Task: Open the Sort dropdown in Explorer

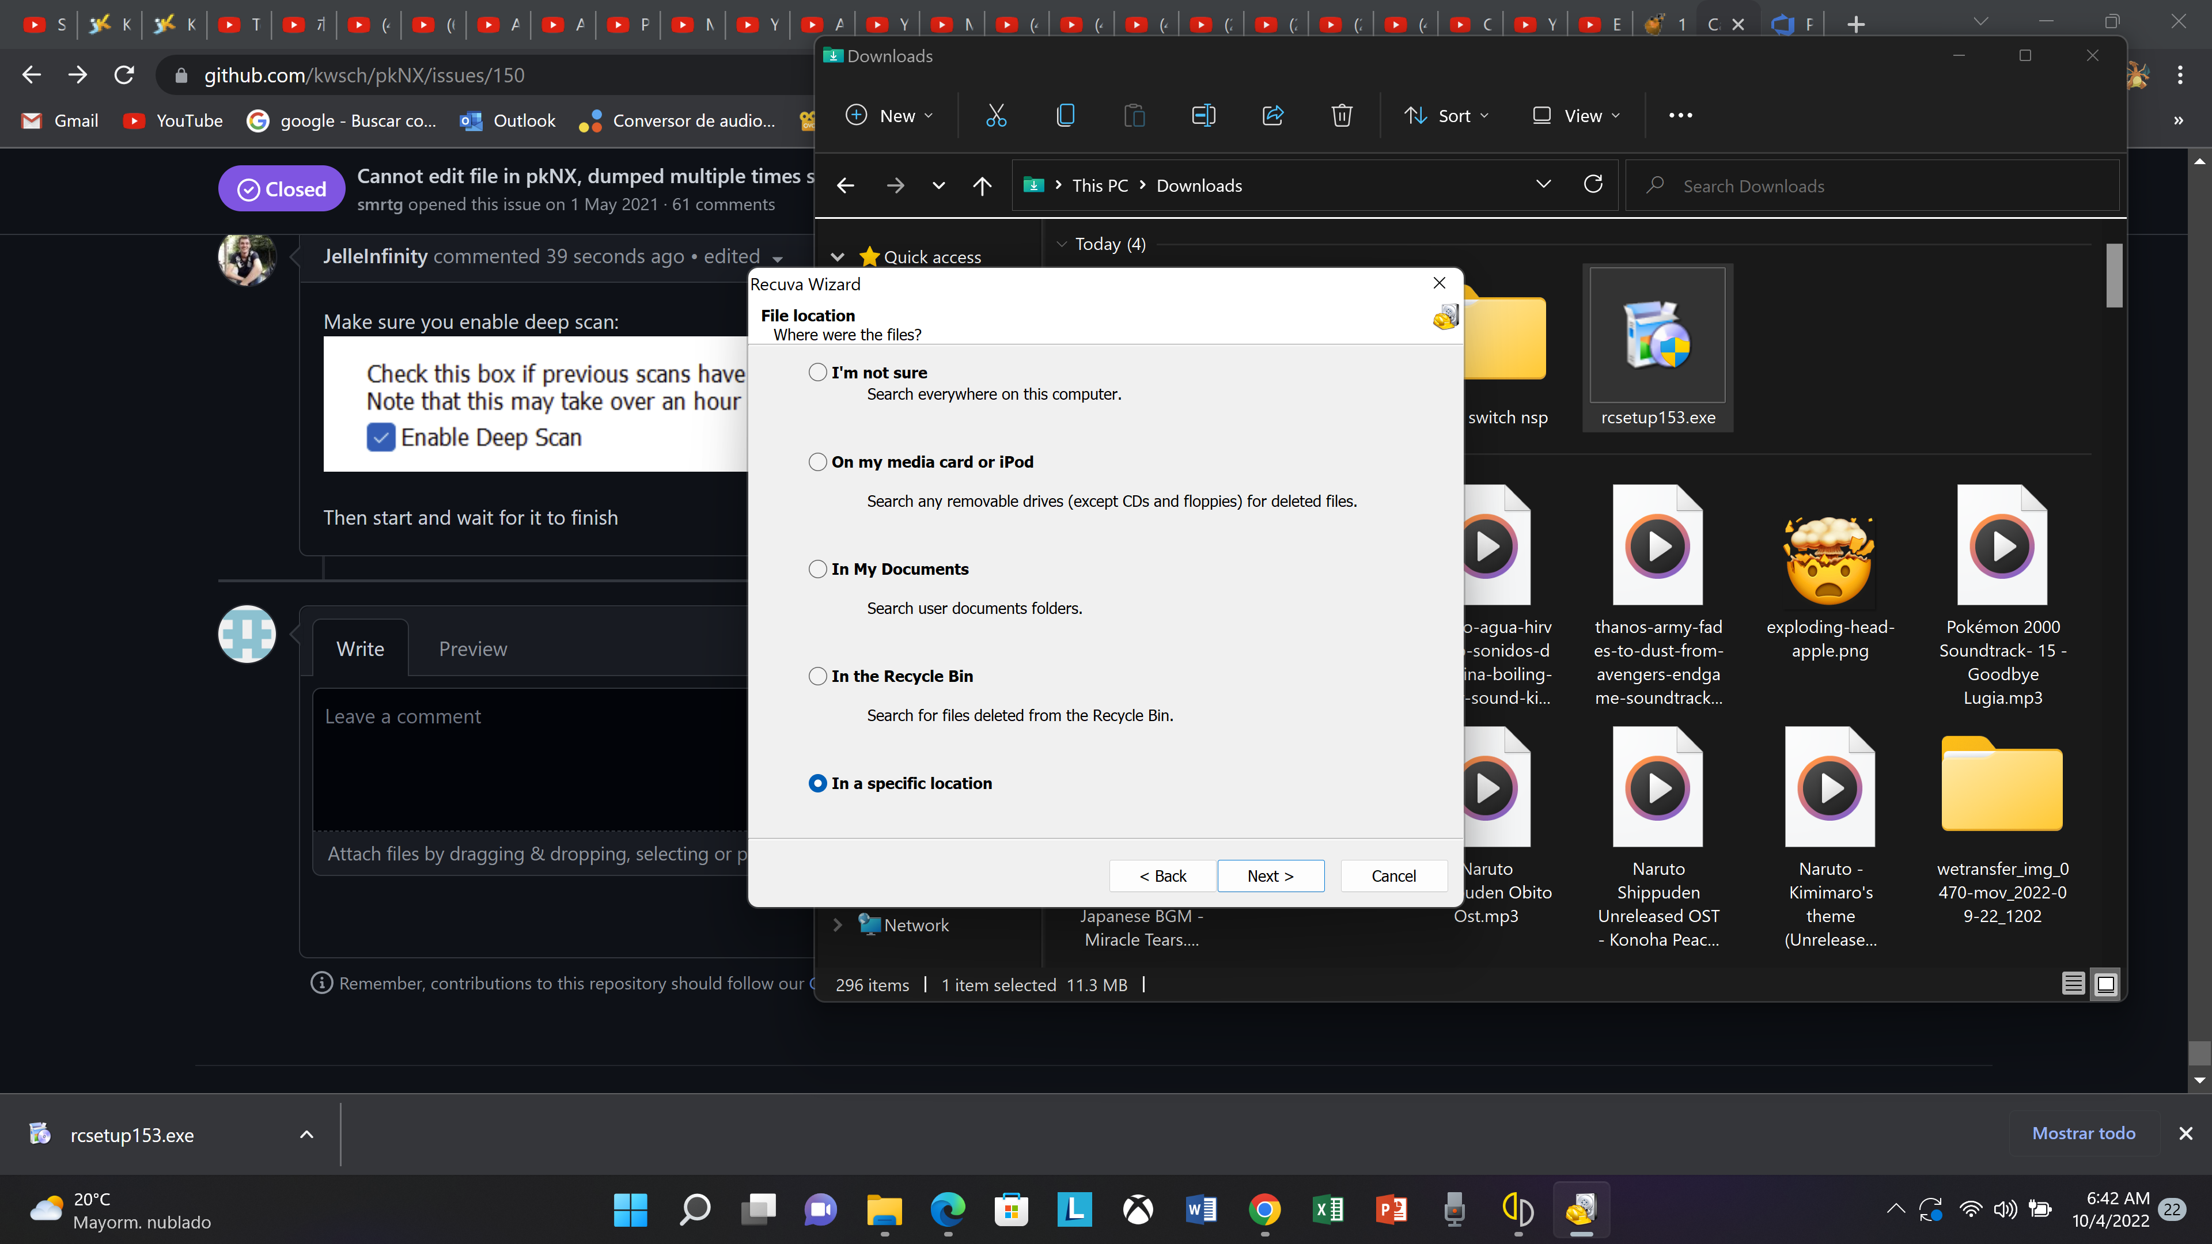Action: tap(1446, 115)
